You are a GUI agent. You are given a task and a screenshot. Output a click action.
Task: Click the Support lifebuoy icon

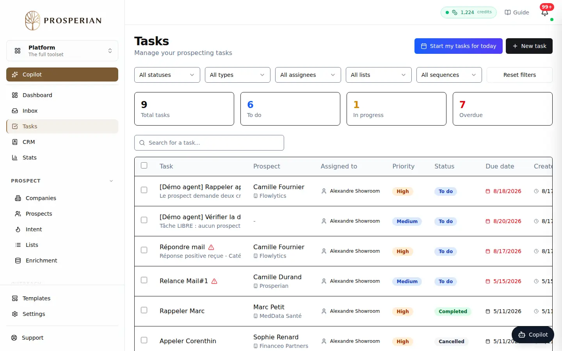coord(14,338)
